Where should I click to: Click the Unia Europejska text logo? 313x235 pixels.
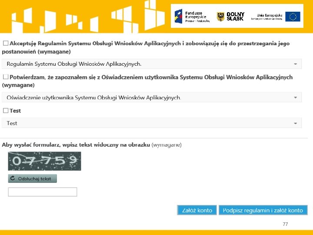(x=266, y=17)
